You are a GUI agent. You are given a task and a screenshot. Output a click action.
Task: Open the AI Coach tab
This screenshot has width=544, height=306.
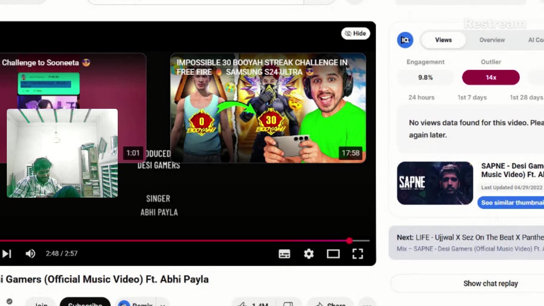(535, 40)
